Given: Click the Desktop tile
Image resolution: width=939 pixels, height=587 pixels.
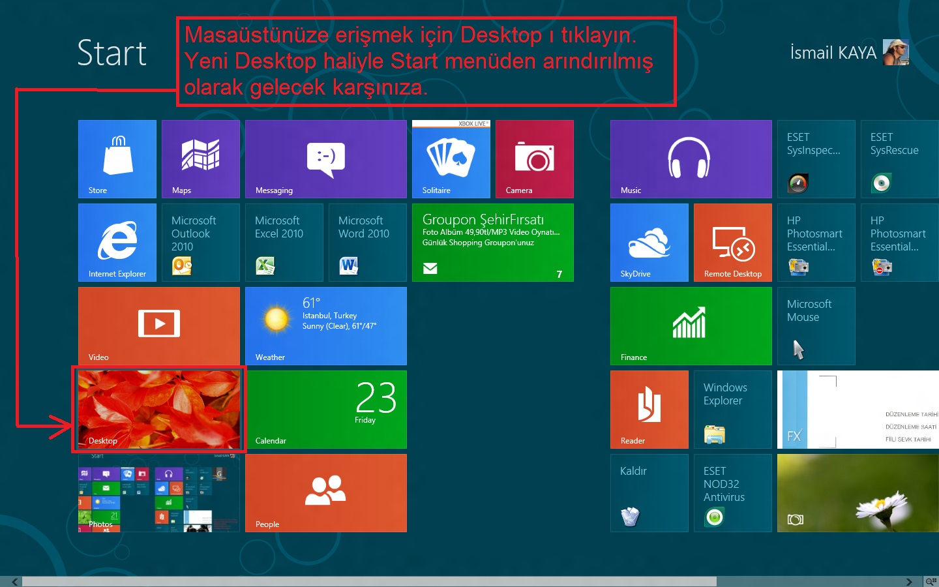Looking at the screenshot, I should [159, 410].
